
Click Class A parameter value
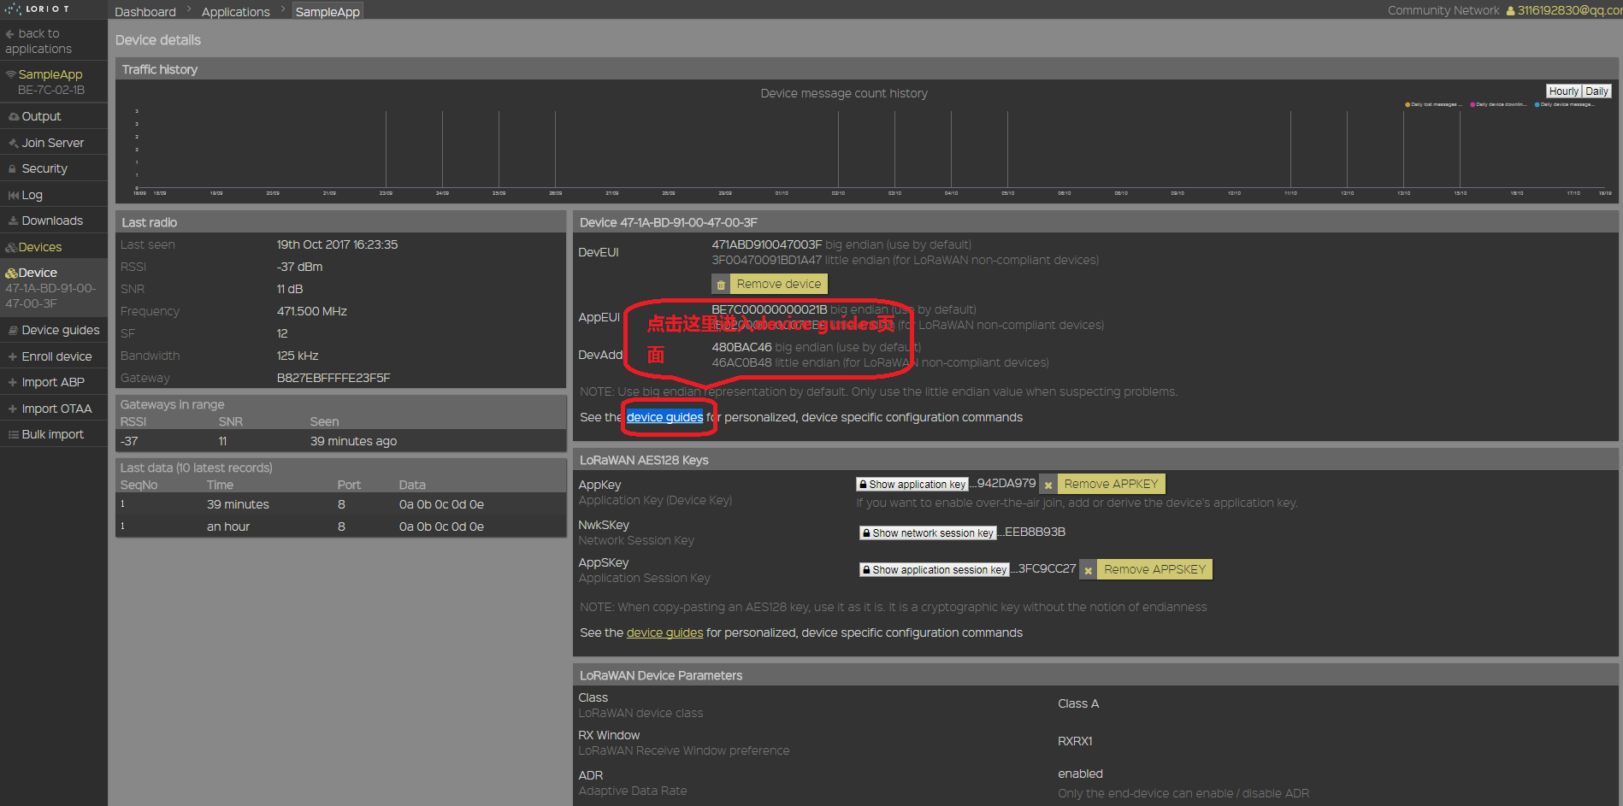[1078, 703]
